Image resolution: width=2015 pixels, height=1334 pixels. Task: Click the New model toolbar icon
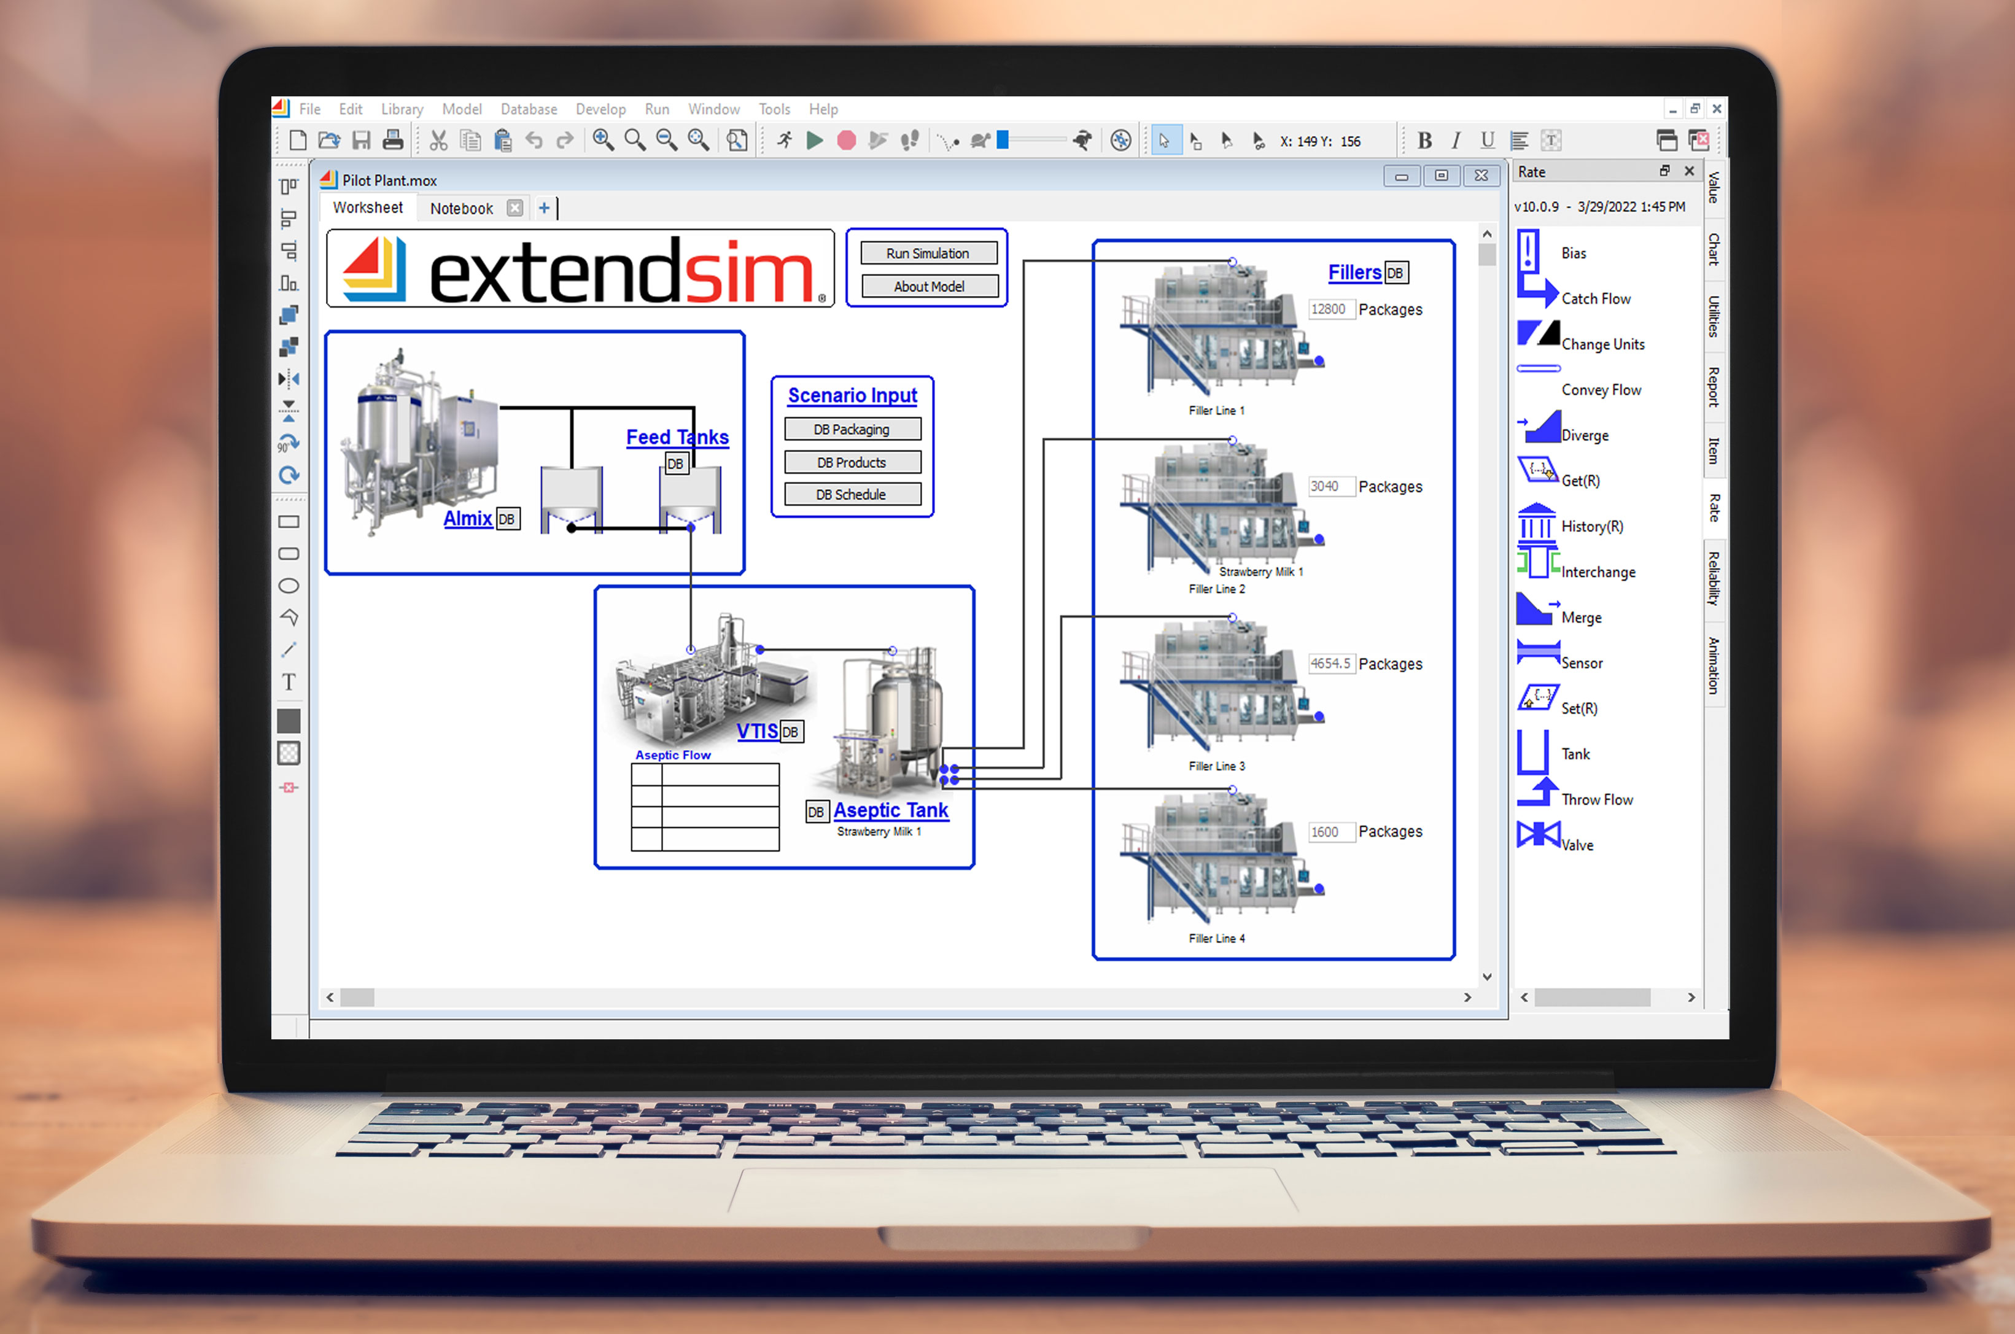[x=298, y=141]
